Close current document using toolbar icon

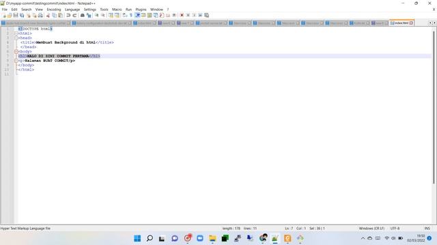[28, 15]
